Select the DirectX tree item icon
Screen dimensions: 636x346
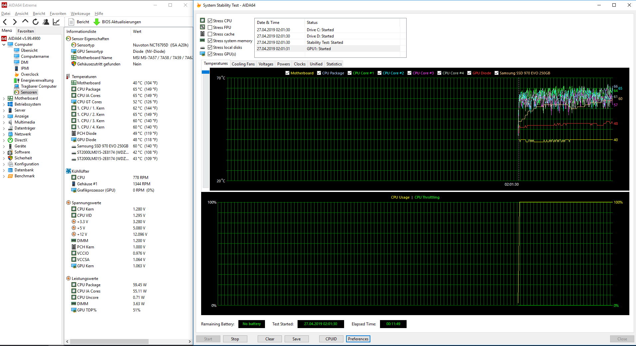(10, 140)
